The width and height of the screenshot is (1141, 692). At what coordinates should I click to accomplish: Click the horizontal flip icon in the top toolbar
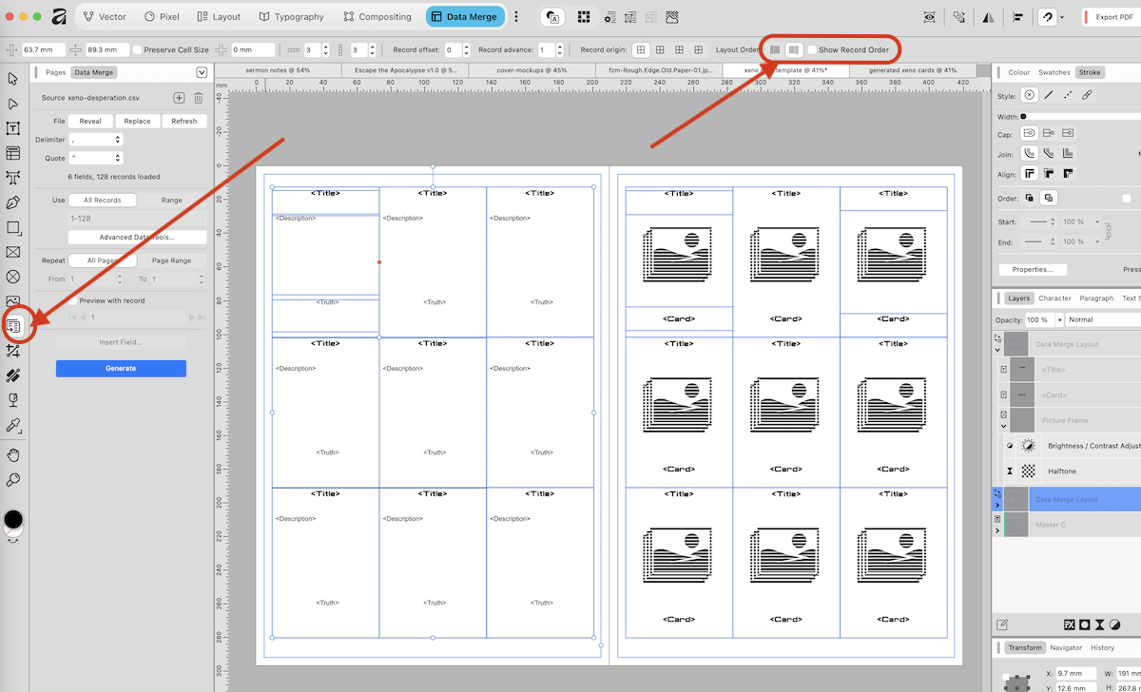[990, 15]
